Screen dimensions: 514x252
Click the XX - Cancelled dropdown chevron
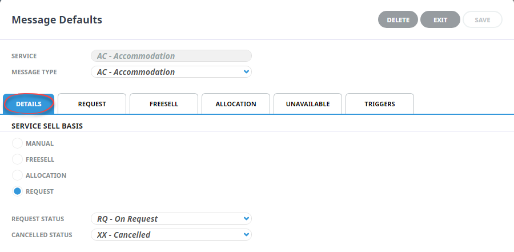pyautogui.click(x=247, y=235)
